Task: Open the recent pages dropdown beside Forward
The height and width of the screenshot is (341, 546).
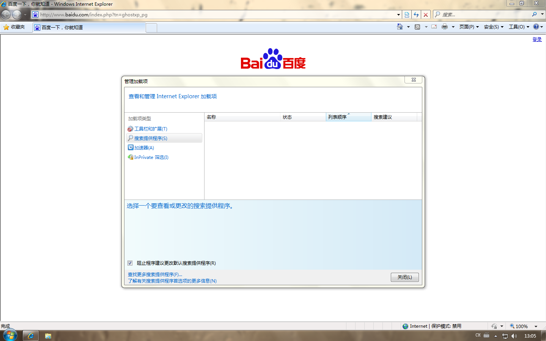Action: [x=25, y=15]
